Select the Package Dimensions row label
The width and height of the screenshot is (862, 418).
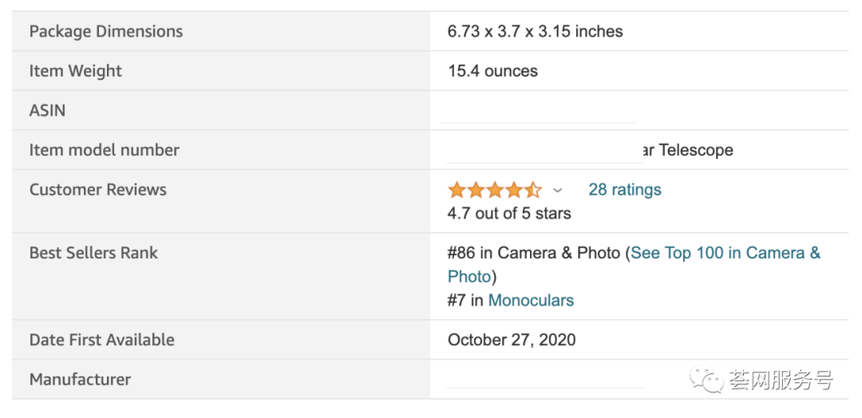[106, 32]
